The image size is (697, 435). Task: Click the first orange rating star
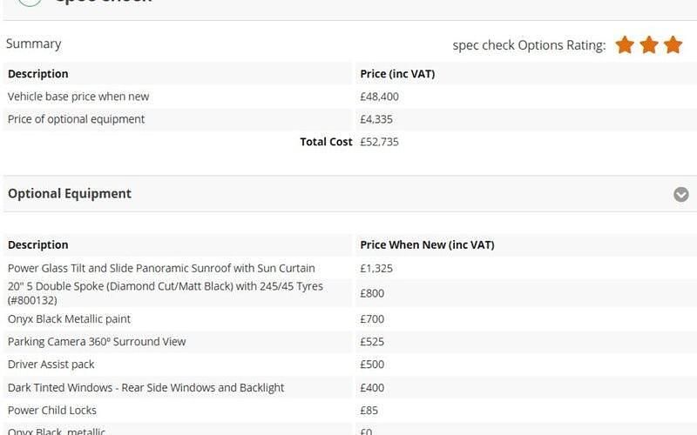click(x=625, y=45)
